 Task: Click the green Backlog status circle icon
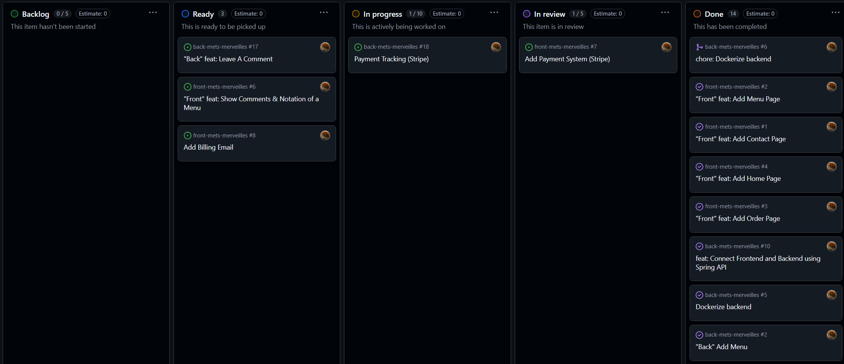14,14
